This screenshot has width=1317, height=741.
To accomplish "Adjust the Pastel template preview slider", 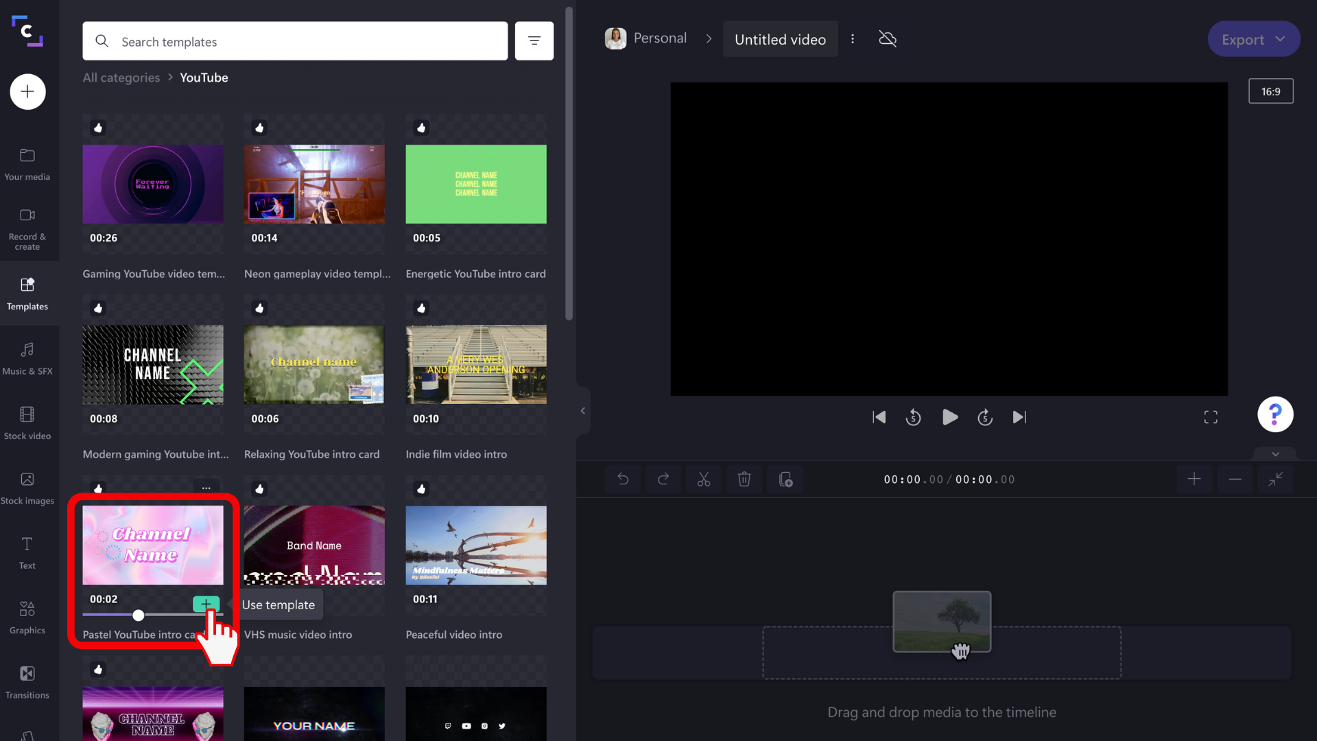I will click(x=139, y=615).
